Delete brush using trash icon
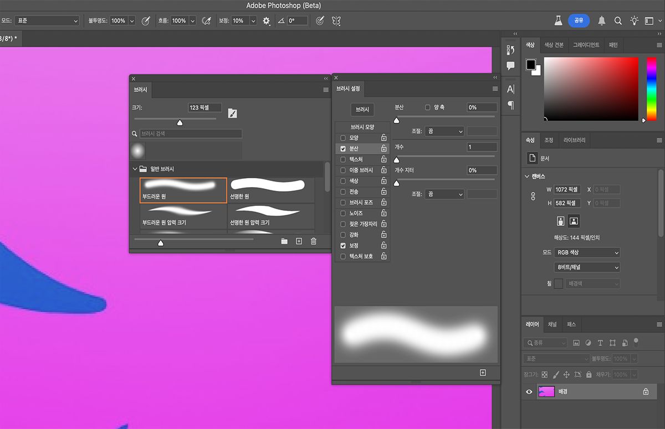The image size is (665, 429). 314,241
